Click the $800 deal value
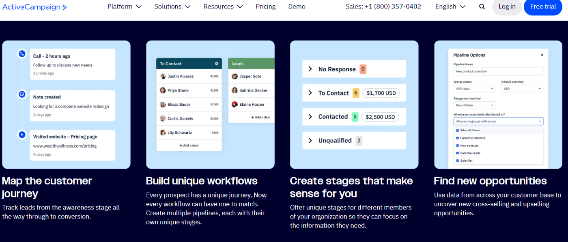 pos(215,133)
